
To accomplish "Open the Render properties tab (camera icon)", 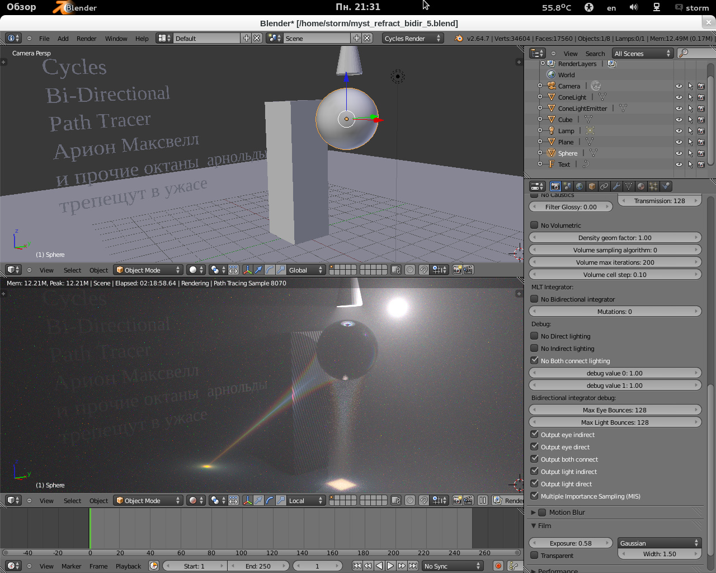I will click(555, 186).
